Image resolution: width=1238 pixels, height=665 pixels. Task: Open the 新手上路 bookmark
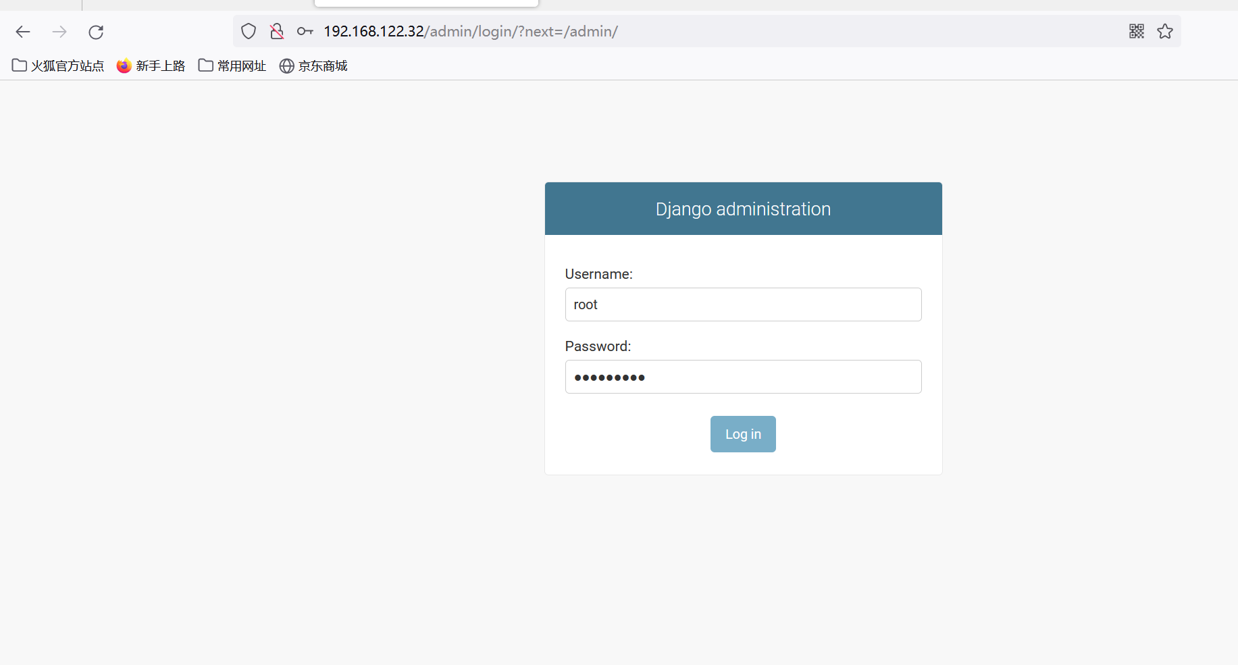(151, 65)
